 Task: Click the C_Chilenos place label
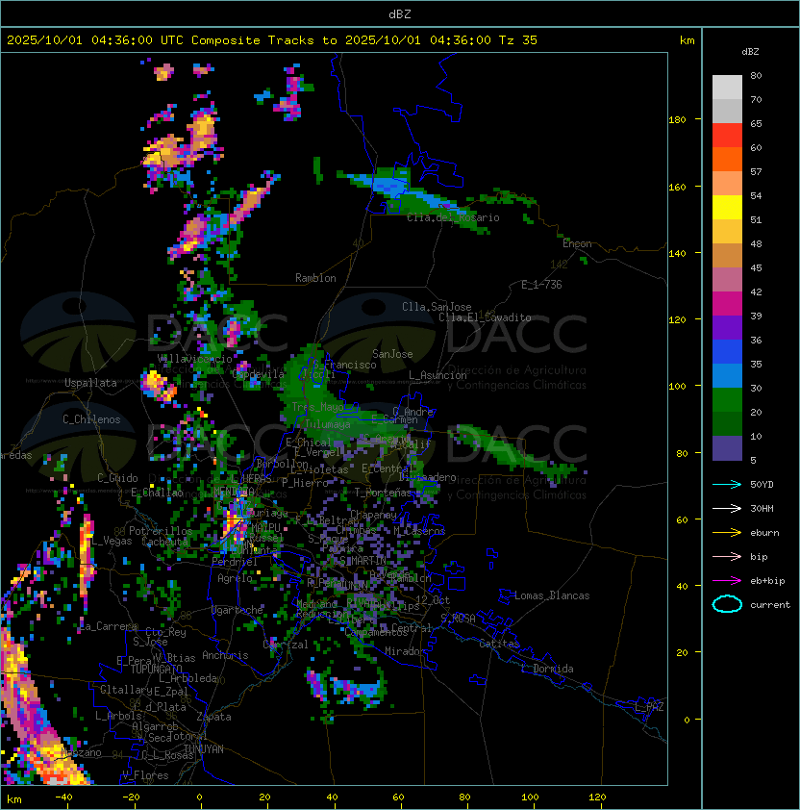91,419
